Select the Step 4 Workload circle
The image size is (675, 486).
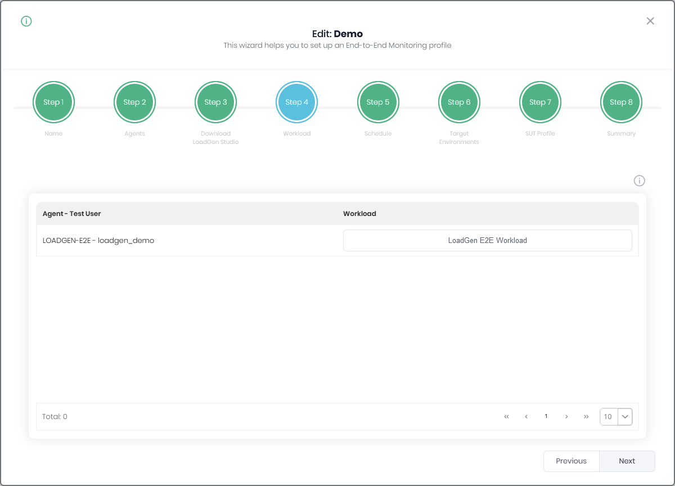pos(296,102)
